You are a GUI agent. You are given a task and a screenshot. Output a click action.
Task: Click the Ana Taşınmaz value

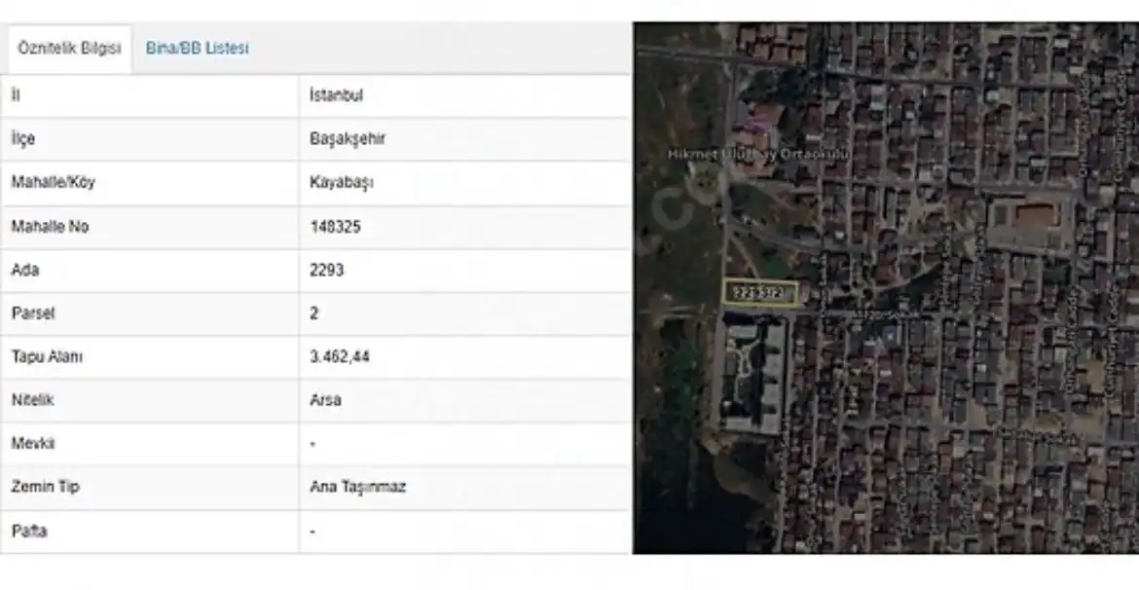click(x=357, y=487)
